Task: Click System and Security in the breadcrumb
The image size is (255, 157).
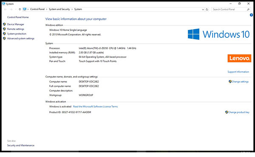Action: tap(59, 9)
